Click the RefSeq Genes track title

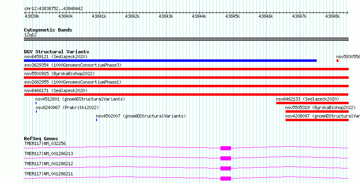click(41, 139)
